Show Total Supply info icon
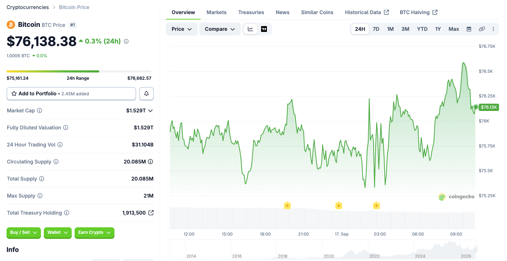This screenshot has height=261, width=507. click(x=42, y=179)
